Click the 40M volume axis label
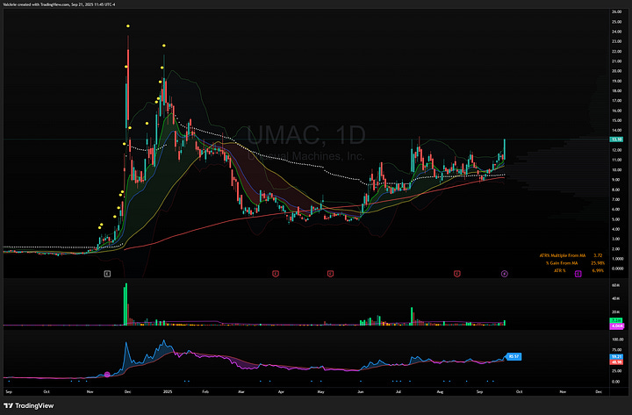Image resolution: width=632 pixels, height=415 pixels. 615,298
